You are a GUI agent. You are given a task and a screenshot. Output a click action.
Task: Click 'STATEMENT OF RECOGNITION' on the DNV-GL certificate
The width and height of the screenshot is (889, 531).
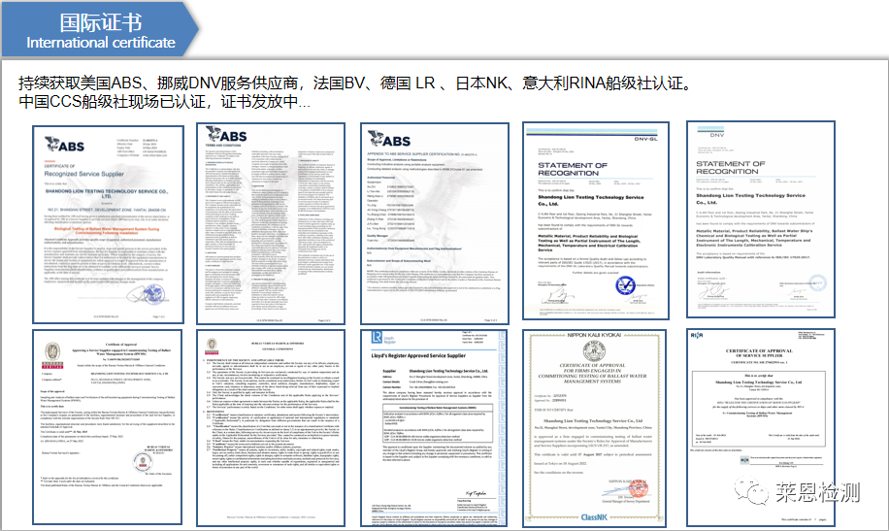tap(573, 169)
